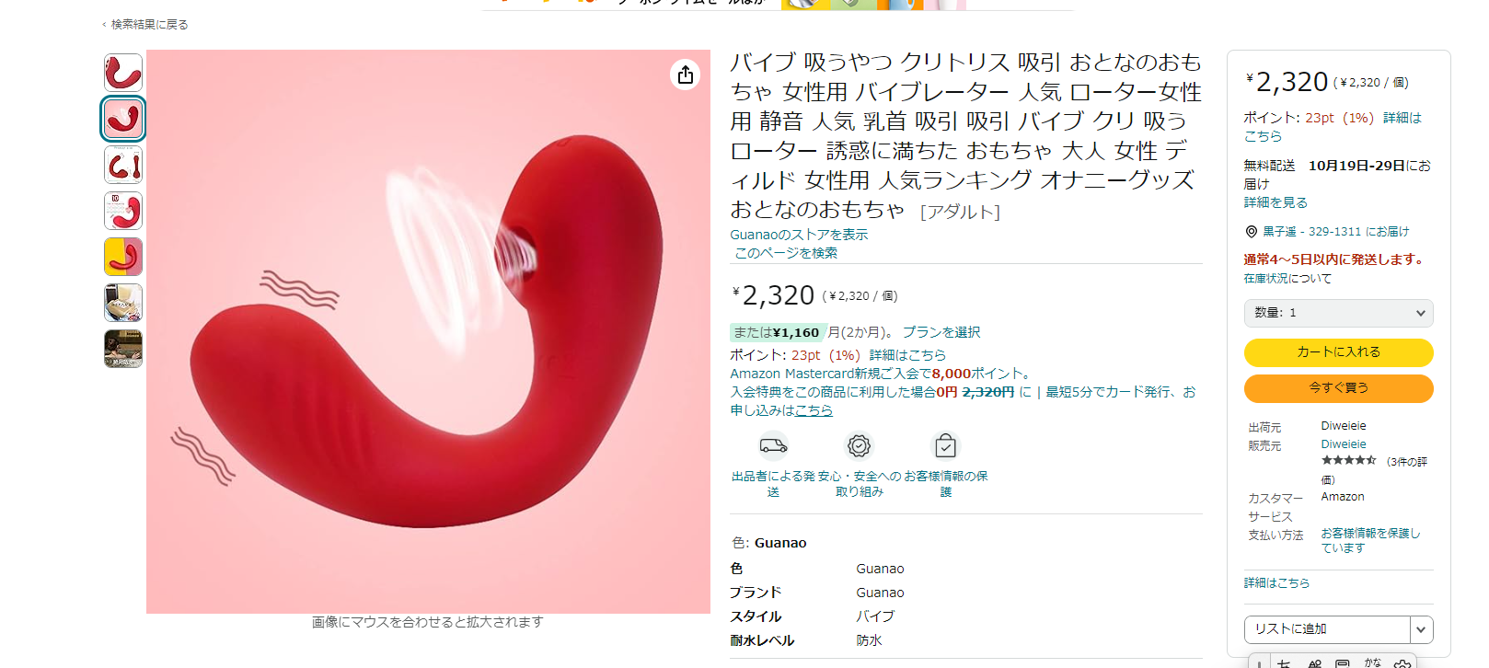Select the third product thumbnail
1489x668 pixels.
[x=123, y=165]
